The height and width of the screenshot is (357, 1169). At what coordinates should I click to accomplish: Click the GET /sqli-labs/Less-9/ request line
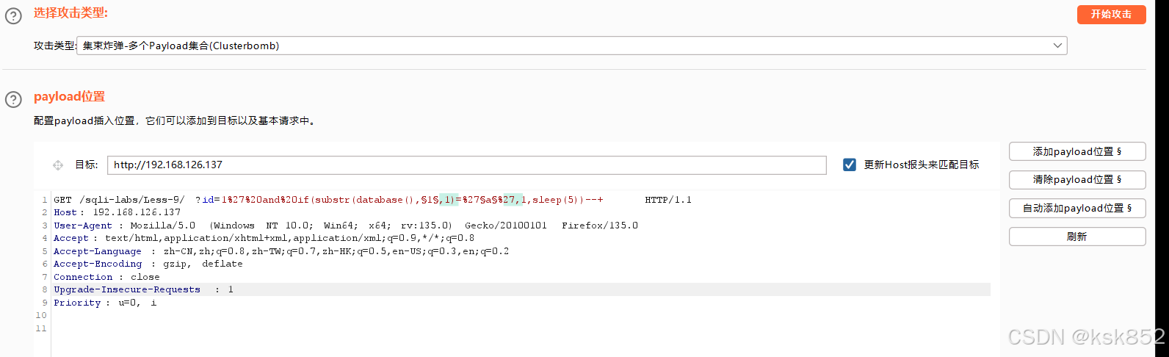[x=372, y=200]
